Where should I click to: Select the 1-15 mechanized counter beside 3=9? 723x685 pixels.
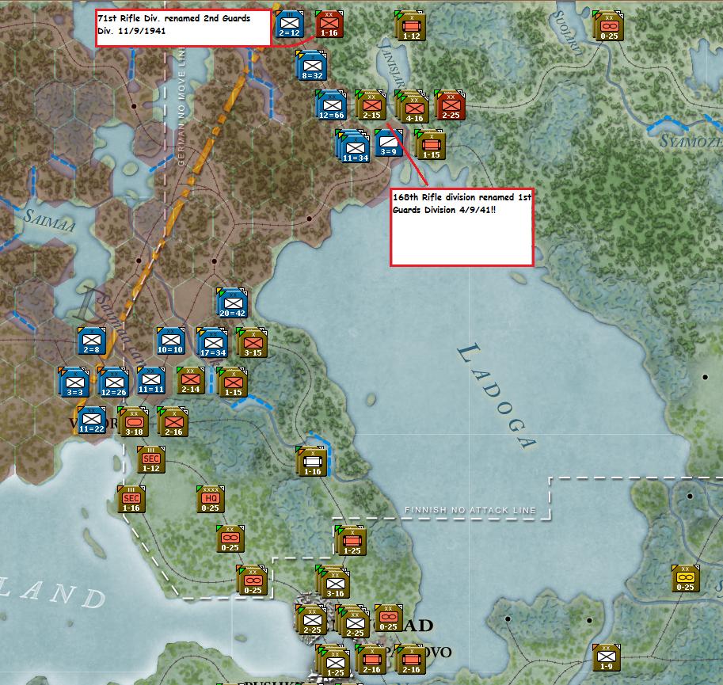[x=430, y=145]
